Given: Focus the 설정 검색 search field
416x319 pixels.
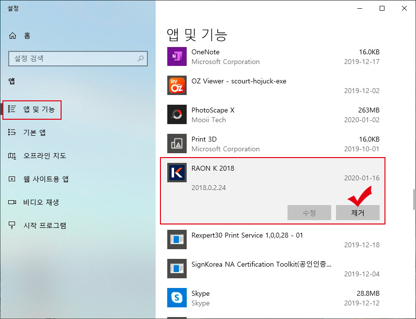Looking at the screenshot, I should 78,58.
